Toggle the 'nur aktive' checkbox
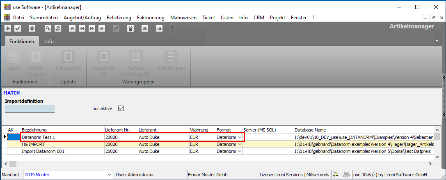446x180 pixels. [x=121, y=108]
